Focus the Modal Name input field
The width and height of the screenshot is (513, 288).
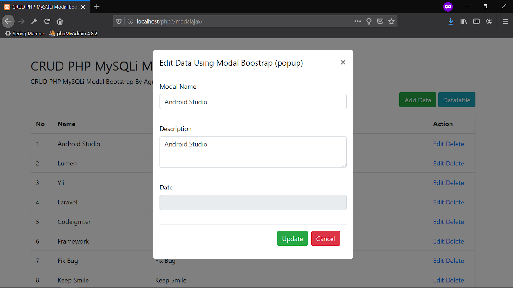(253, 102)
